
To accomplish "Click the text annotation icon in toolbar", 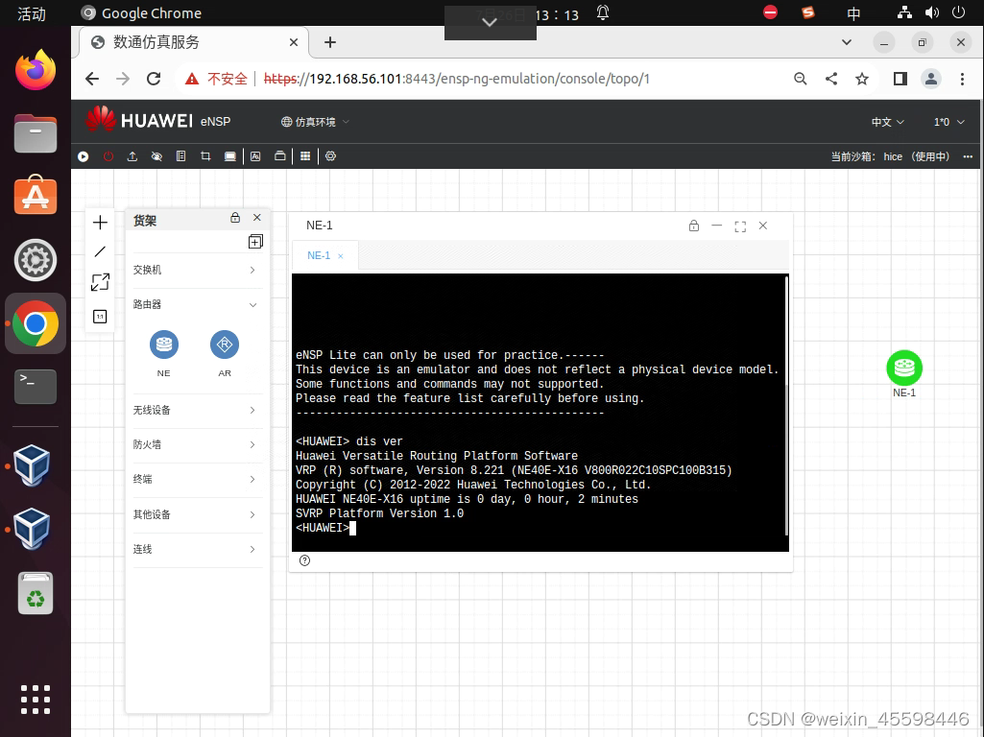I will point(255,156).
